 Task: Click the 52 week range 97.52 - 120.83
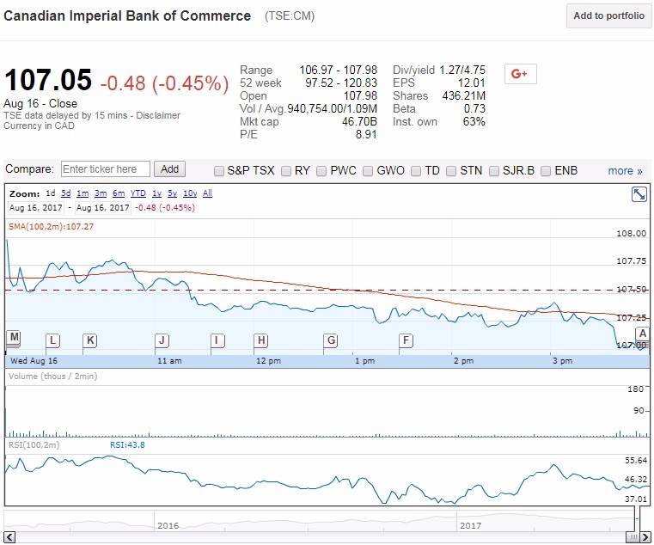(x=341, y=83)
